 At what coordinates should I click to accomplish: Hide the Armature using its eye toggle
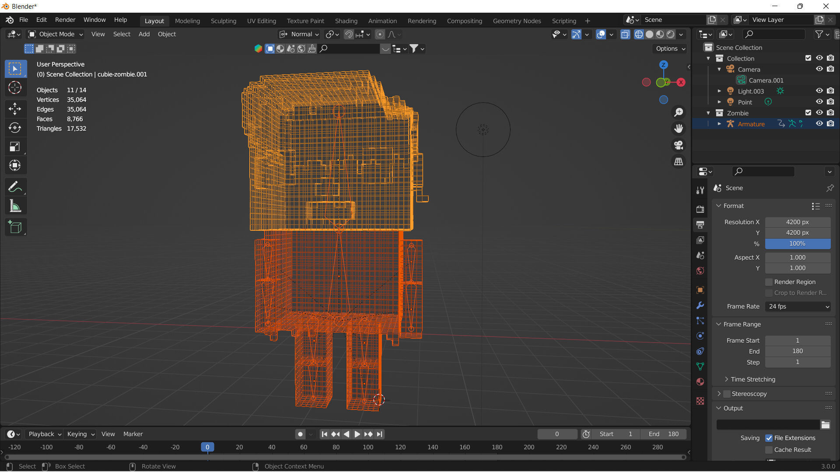[819, 124]
